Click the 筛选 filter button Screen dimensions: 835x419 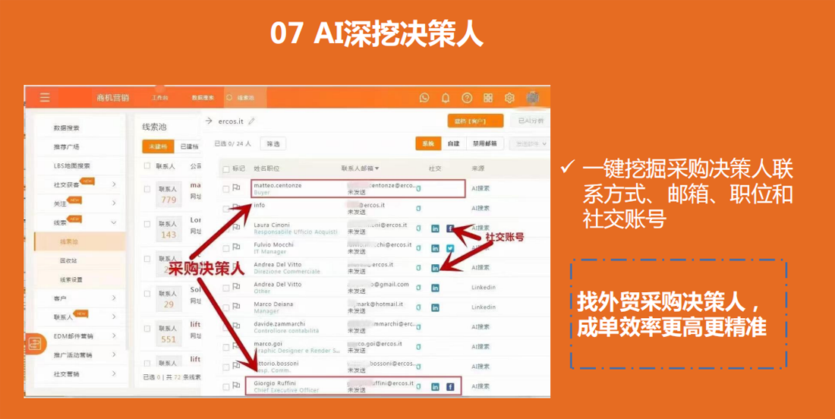(x=273, y=143)
